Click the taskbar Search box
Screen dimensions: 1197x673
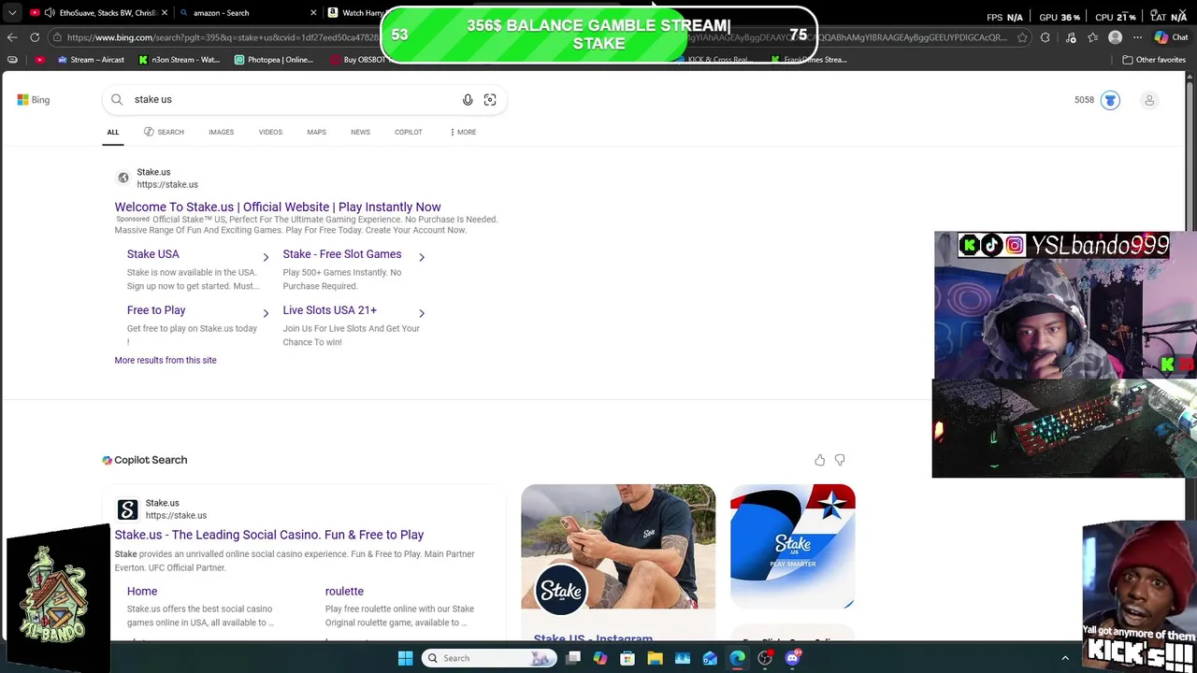pos(488,658)
